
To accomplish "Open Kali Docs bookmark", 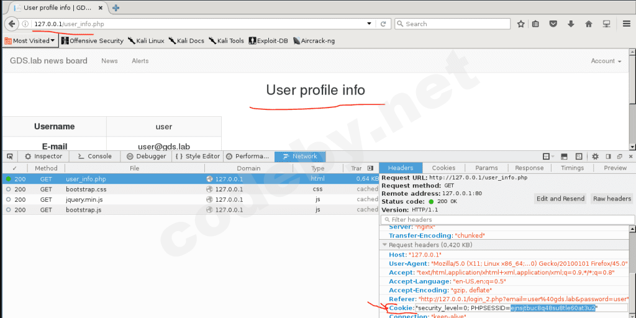I will point(186,40).
